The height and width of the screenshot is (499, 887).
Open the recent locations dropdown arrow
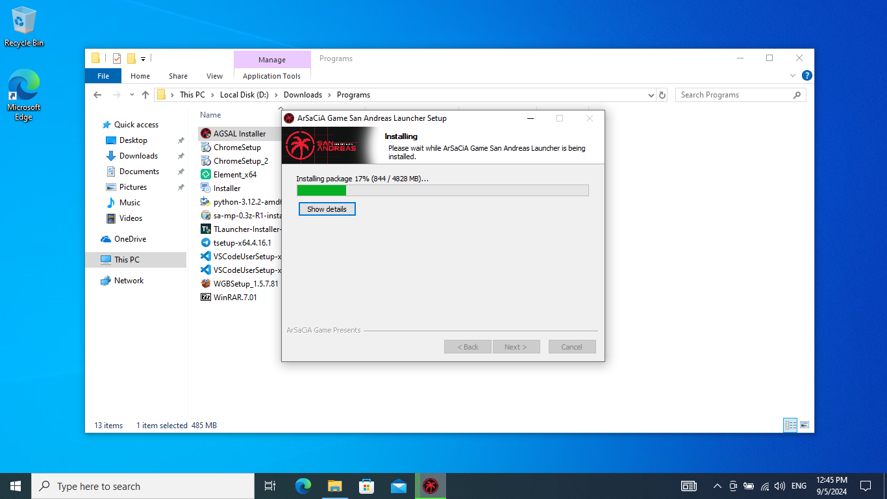[x=132, y=95]
